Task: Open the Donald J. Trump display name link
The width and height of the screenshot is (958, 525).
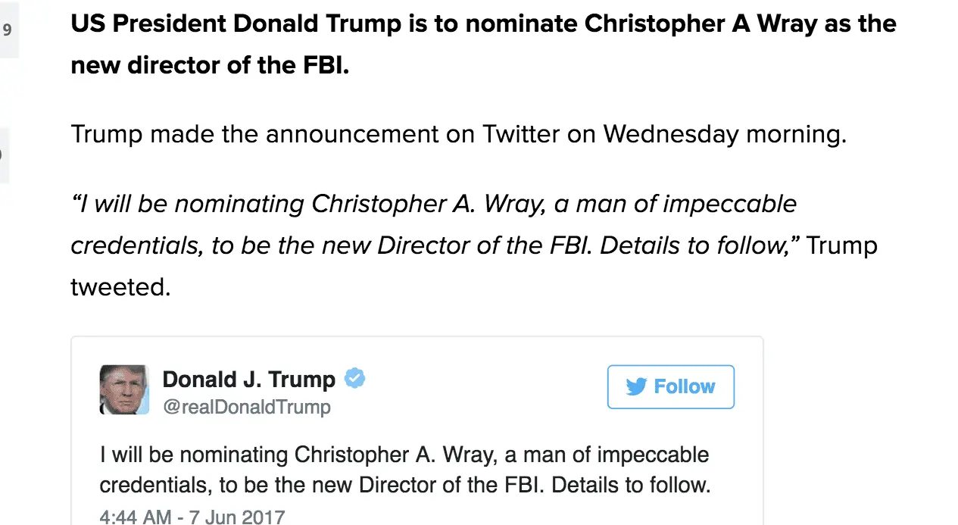Action: click(x=248, y=379)
